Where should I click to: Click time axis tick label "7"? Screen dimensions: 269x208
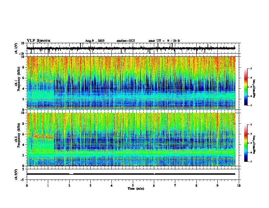pos(175,185)
